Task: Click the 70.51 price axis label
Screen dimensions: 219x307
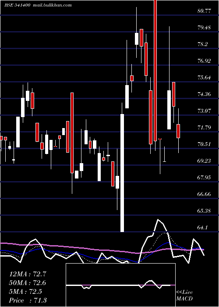Action: click(204, 144)
